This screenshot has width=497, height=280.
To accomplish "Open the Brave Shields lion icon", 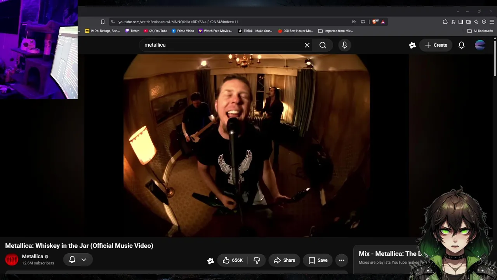I will tap(374, 22).
